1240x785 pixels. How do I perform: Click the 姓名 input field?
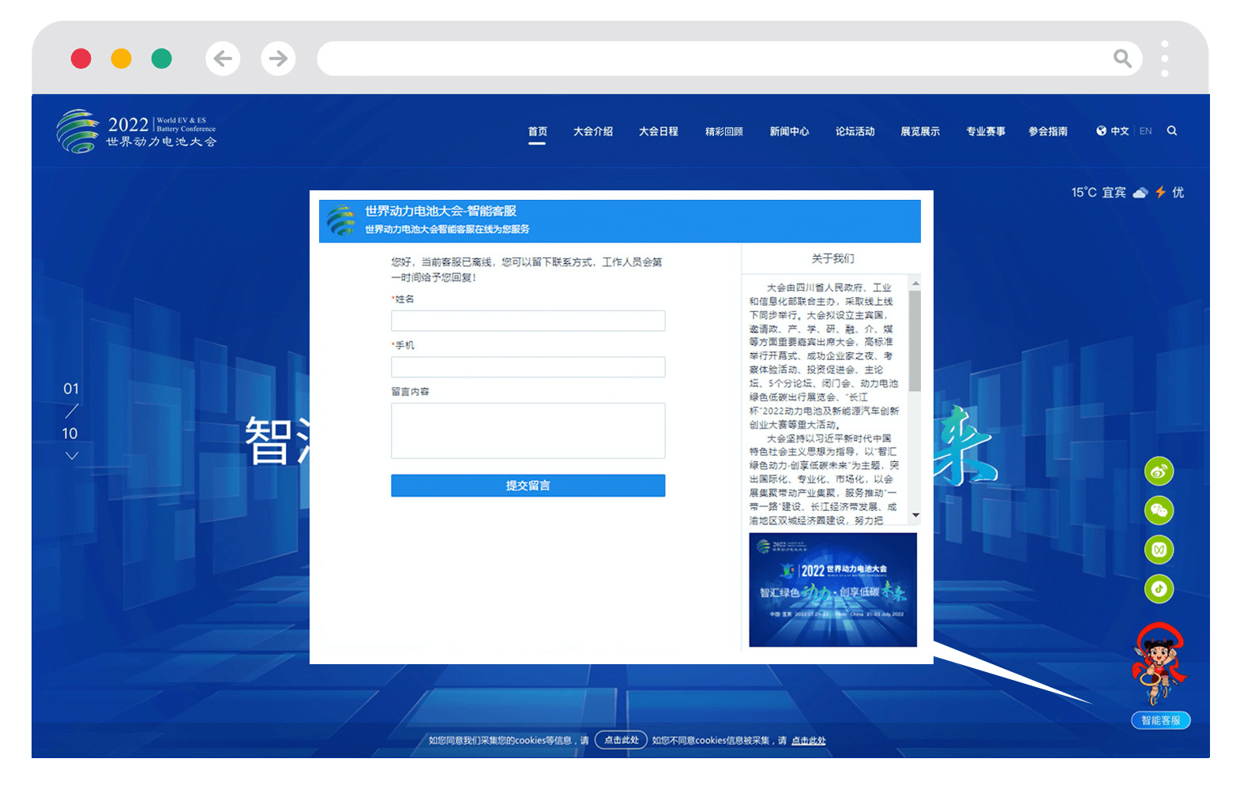pos(528,321)
